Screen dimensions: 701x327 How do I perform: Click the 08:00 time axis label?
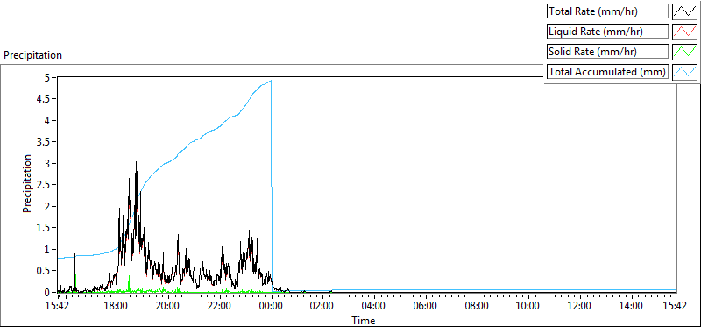[x=477, y=307]
